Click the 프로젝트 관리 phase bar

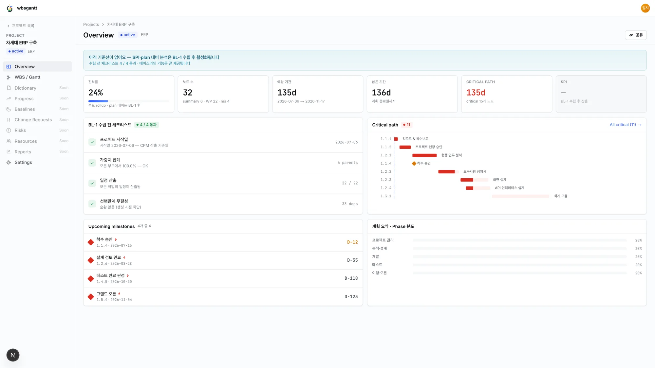pos(519,240)
